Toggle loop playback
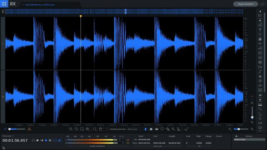The height and width of the screenshot is (150, 267). click(x=55, y=140)
